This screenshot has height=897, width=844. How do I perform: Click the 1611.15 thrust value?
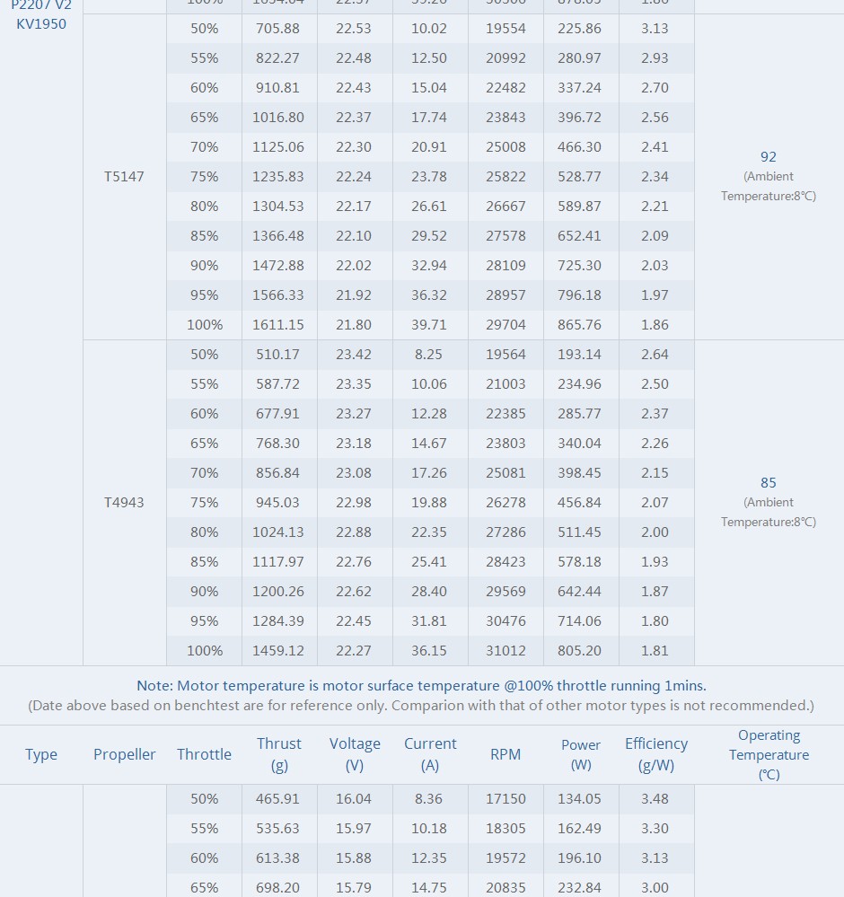pyautogui.click(x=278, y=325)
